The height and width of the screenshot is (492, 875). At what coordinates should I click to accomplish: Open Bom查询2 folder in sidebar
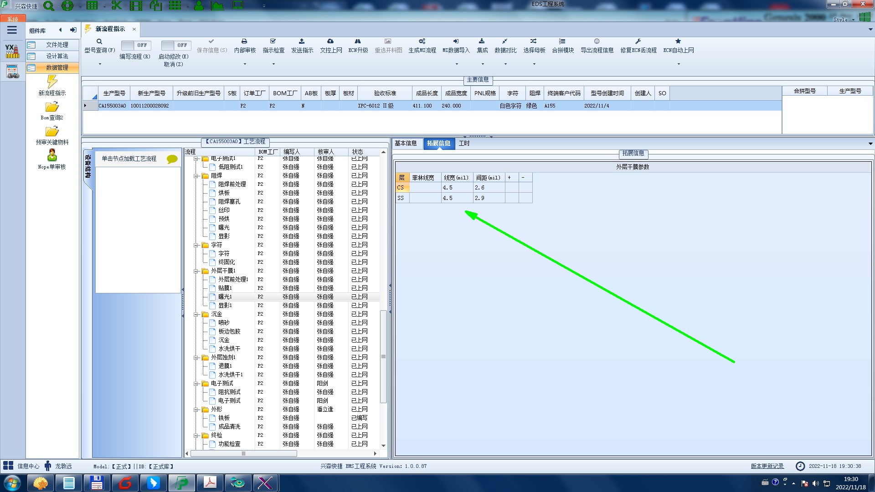(x=52, y=107)
